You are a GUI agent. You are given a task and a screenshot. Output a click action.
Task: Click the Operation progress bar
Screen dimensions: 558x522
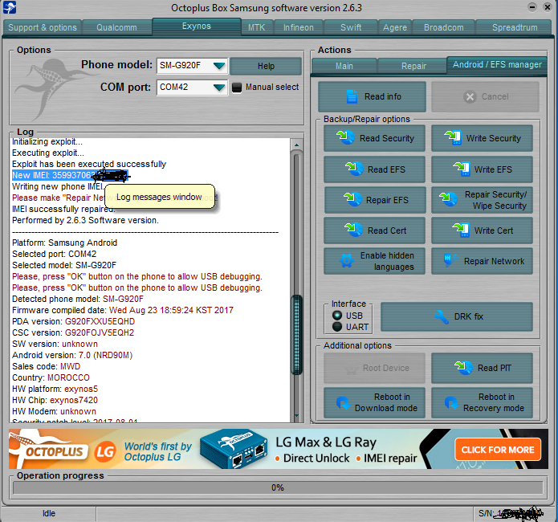(278, 487)
